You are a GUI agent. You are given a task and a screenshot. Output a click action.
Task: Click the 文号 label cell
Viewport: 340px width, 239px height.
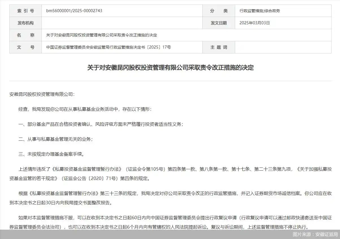tap(25, 47)
